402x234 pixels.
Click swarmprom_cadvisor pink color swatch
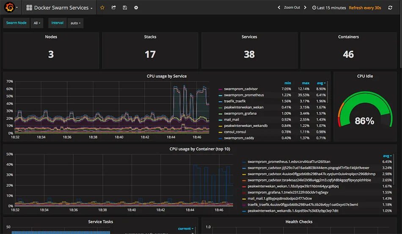(220, 89)
